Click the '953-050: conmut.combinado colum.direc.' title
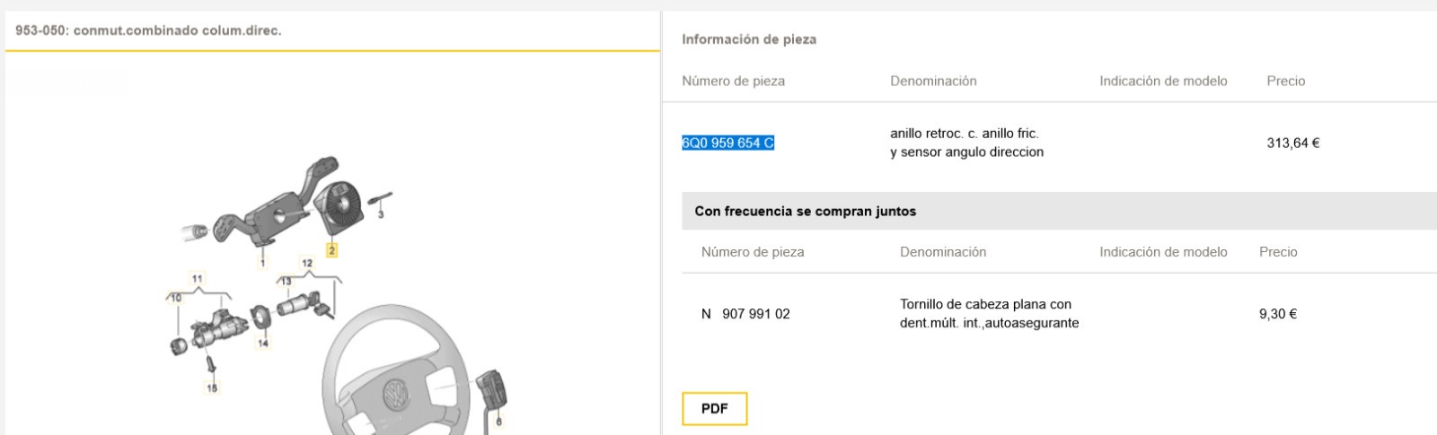The height and width of the screenshot is (435, 1437). 148,30
